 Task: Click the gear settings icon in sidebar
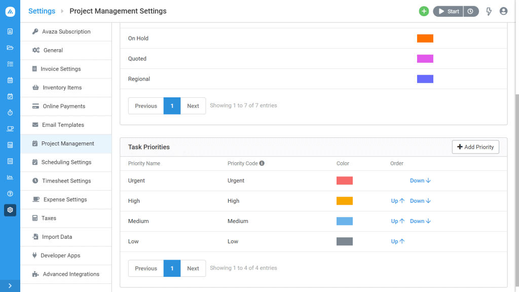10,210
